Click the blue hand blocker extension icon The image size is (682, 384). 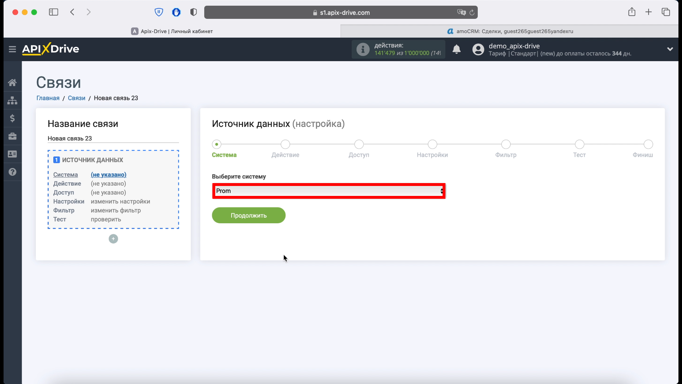point(176,12)
